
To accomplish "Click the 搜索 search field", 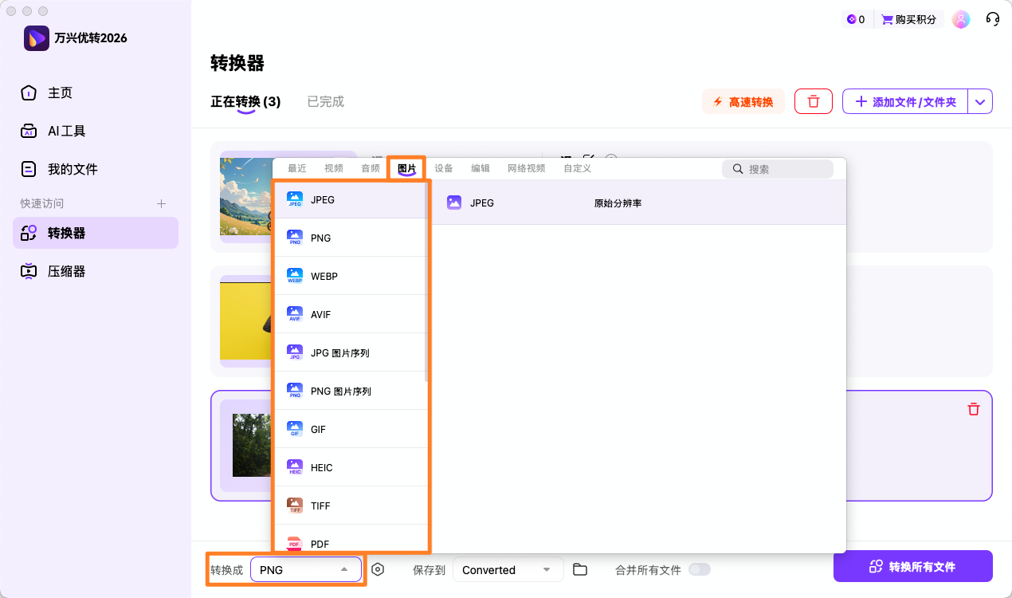I will tap(777, 168).
